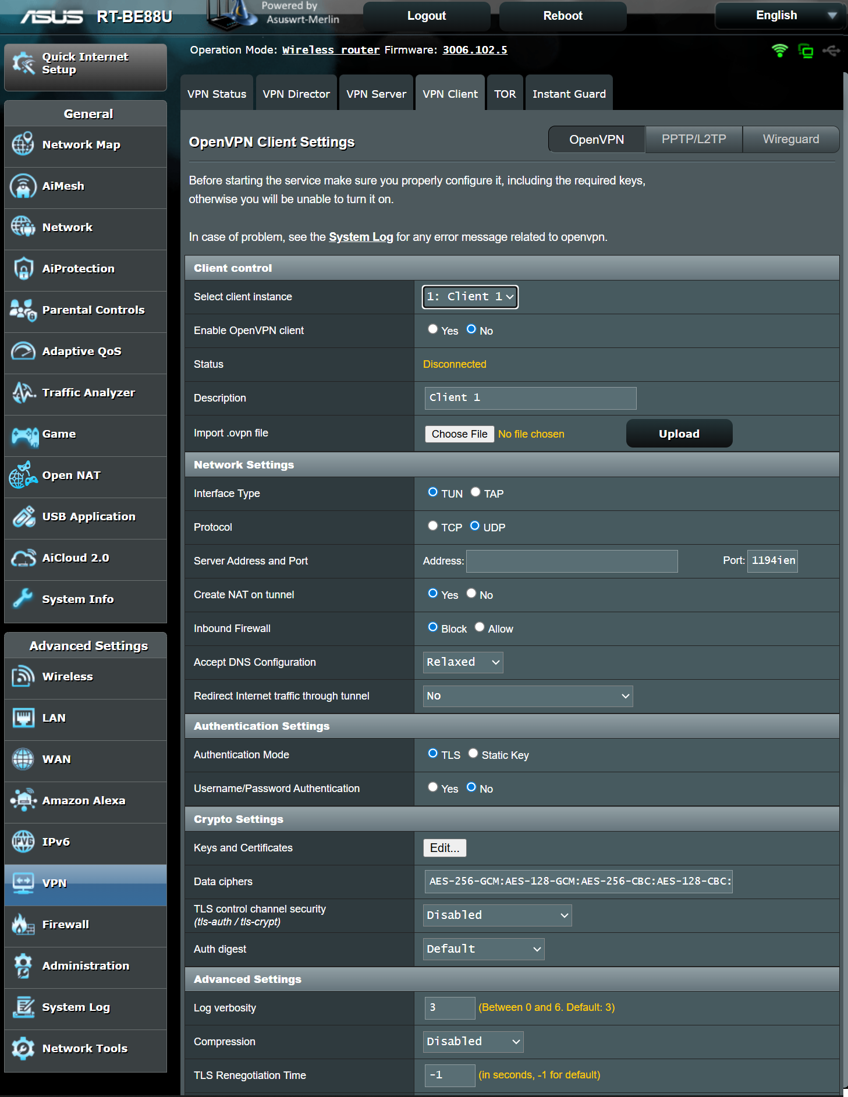Open the Network Map sidebar icon
Viewport: 848px width, 1097px height.
[23, 144]
